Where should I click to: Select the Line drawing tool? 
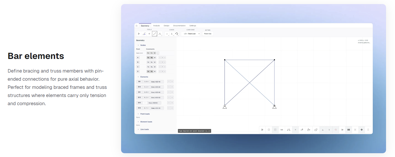[154, 34]
